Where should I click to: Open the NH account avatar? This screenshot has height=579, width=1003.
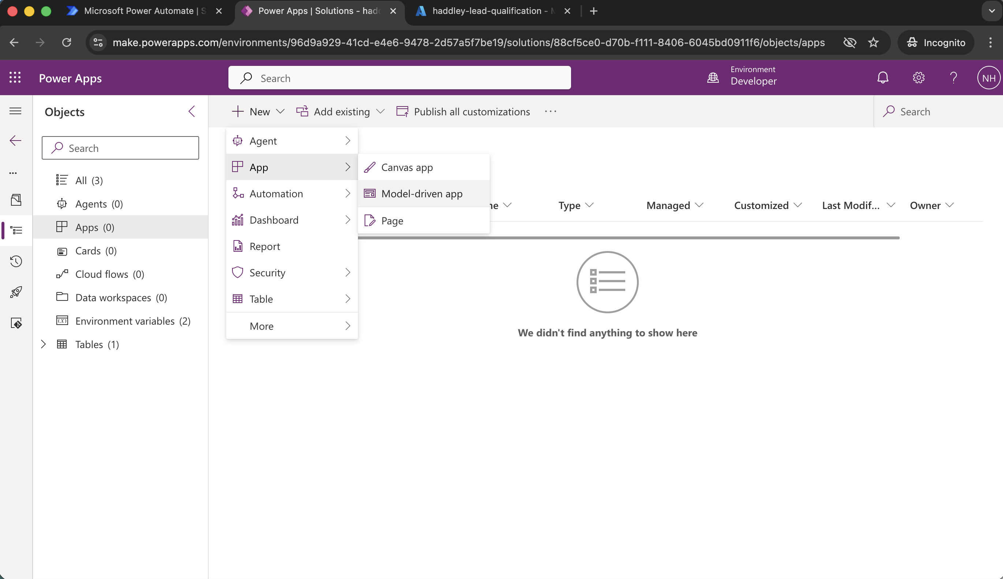point(989,78)
